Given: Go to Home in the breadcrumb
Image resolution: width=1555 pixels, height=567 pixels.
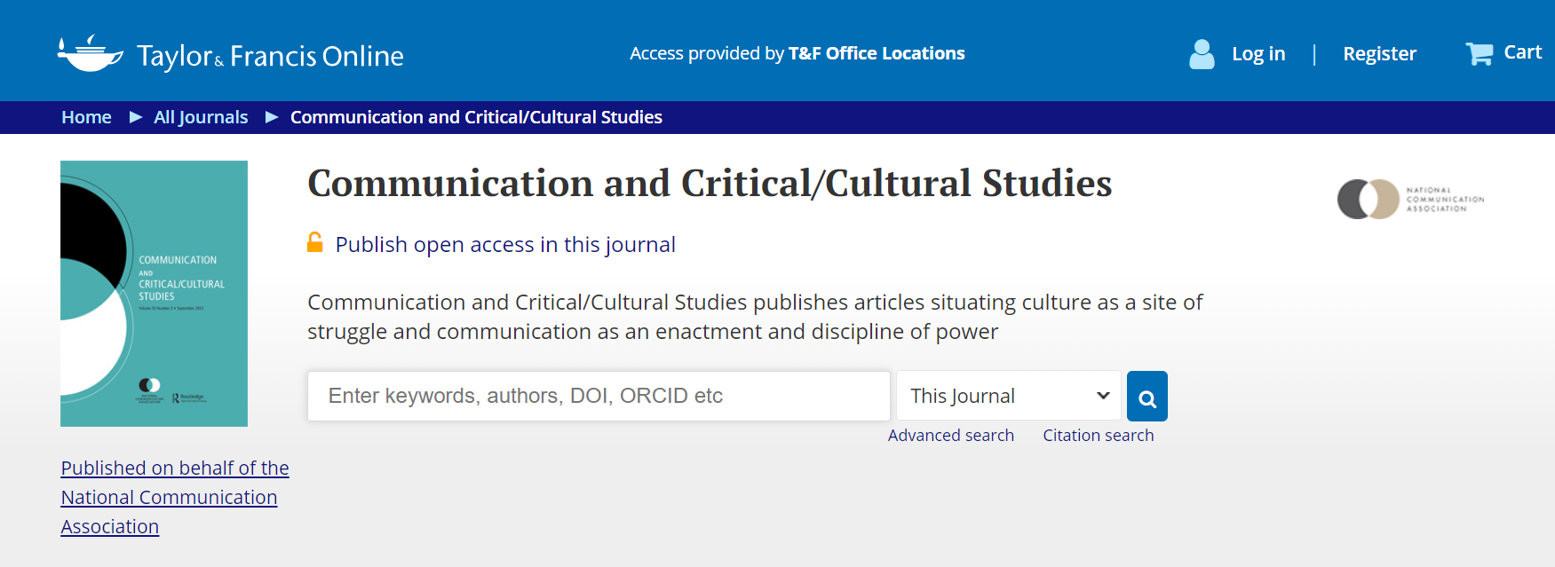Looking at the screenshot, I should coord(86,117).
